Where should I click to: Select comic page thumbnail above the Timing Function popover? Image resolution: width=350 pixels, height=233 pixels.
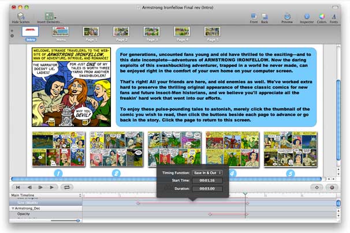click(x=174, y=148)
